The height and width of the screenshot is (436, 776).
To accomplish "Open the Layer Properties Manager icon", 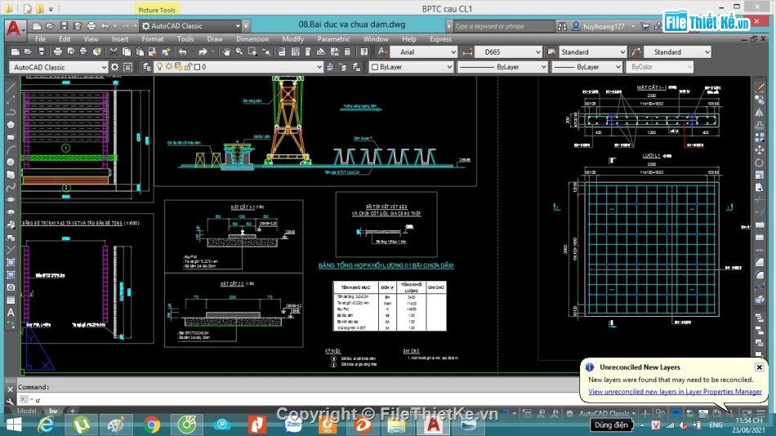I will click(x=146, y=67).
